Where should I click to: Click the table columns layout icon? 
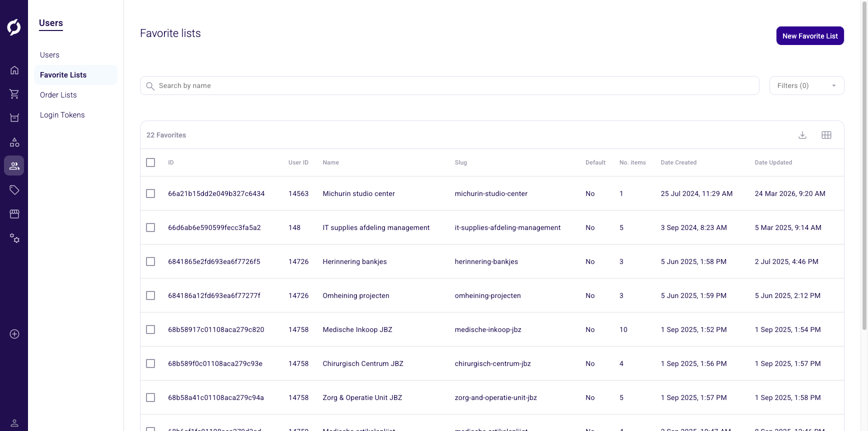(826, 135)
